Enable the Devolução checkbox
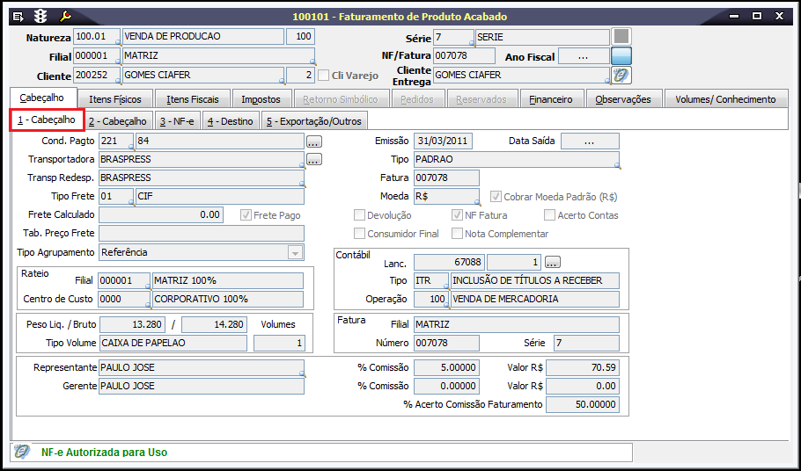Image resolution: width=801 pixels, height=471 pixels. coord(359,215)
